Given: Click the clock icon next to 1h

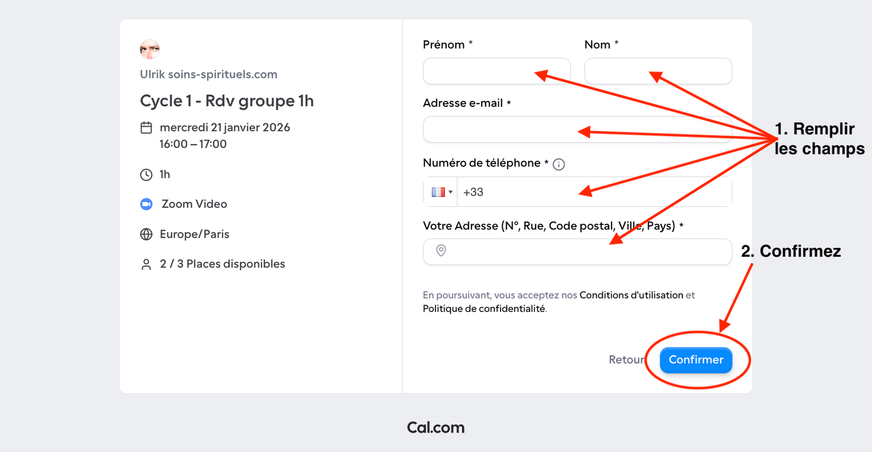Looking at the screenshot, I should (146, 174).
